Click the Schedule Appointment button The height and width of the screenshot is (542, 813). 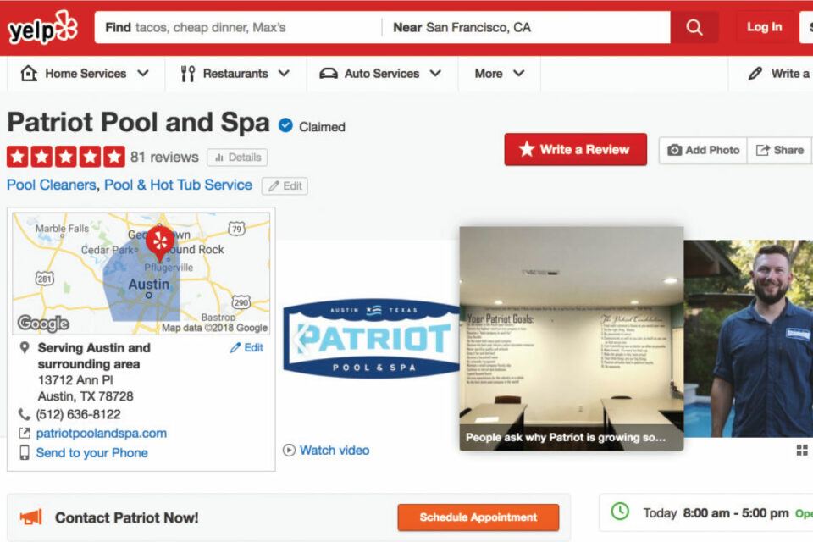(478, 517)
